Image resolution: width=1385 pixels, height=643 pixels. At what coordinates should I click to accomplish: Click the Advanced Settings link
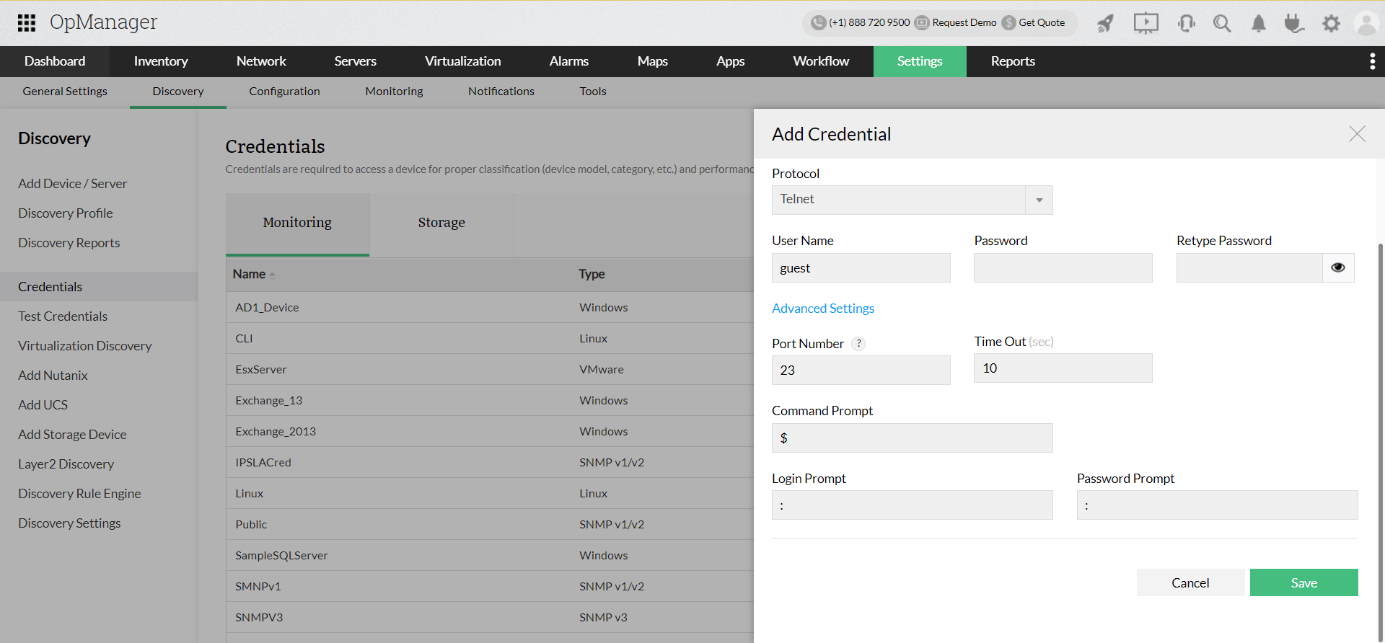(823, 309)
